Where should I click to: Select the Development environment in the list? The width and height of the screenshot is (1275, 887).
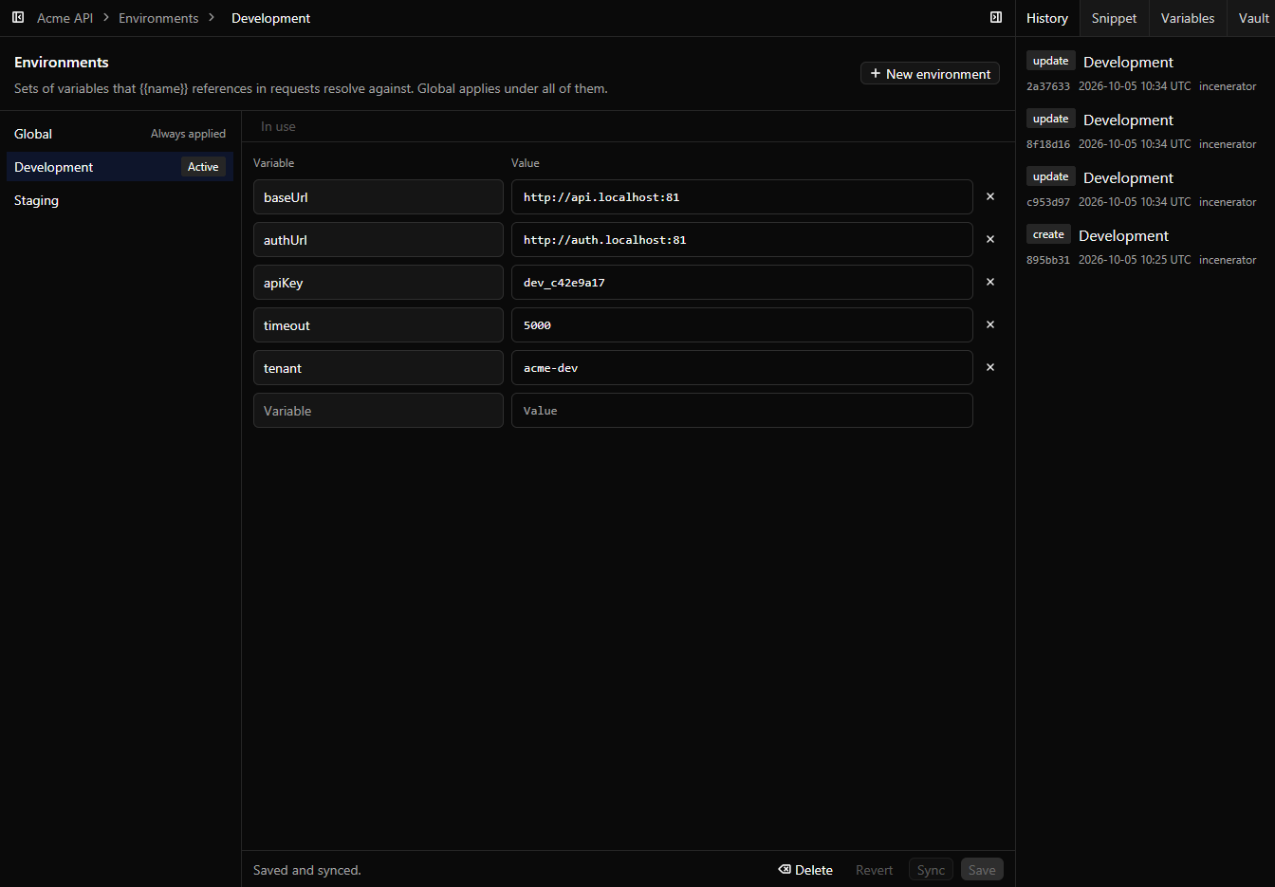pos(120,167)
